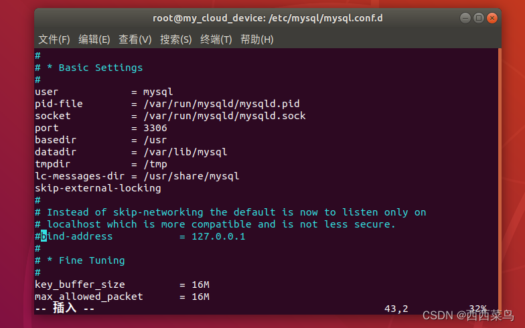Click the datadir value /var/lib/mysql

pos(185,152)
